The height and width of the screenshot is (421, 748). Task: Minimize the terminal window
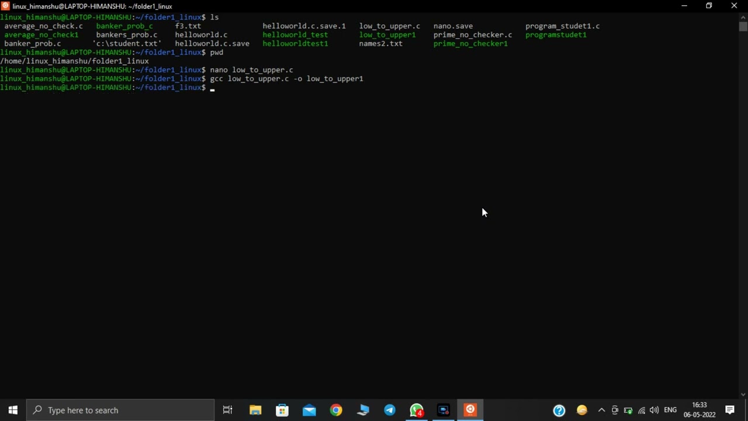click(684, 6)
